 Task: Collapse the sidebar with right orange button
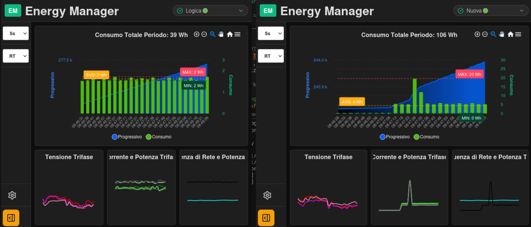(266, 218)
